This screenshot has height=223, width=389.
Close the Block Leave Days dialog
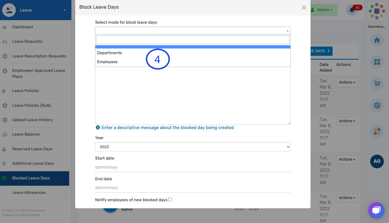coord(304,8)
